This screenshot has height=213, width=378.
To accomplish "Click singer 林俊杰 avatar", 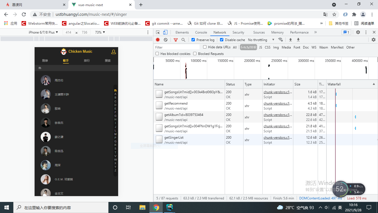I will [x=46, y=123].
